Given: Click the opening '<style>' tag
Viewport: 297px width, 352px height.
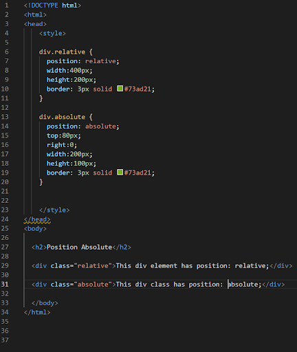Looking at the screenshot, I should (x=52, y=33).
